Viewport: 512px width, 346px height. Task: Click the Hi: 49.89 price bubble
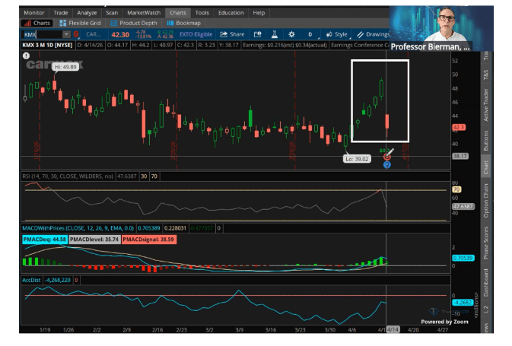click(x=65, y=67)
